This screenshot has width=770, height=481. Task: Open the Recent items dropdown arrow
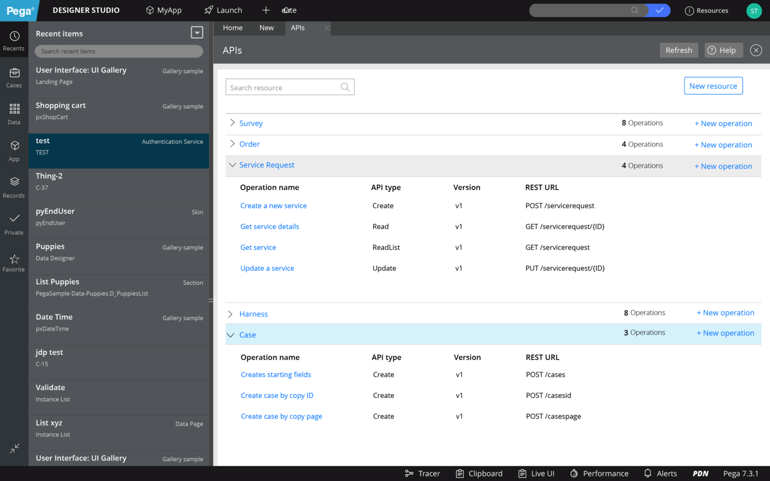pyautogui.click(x=197, y=33)
